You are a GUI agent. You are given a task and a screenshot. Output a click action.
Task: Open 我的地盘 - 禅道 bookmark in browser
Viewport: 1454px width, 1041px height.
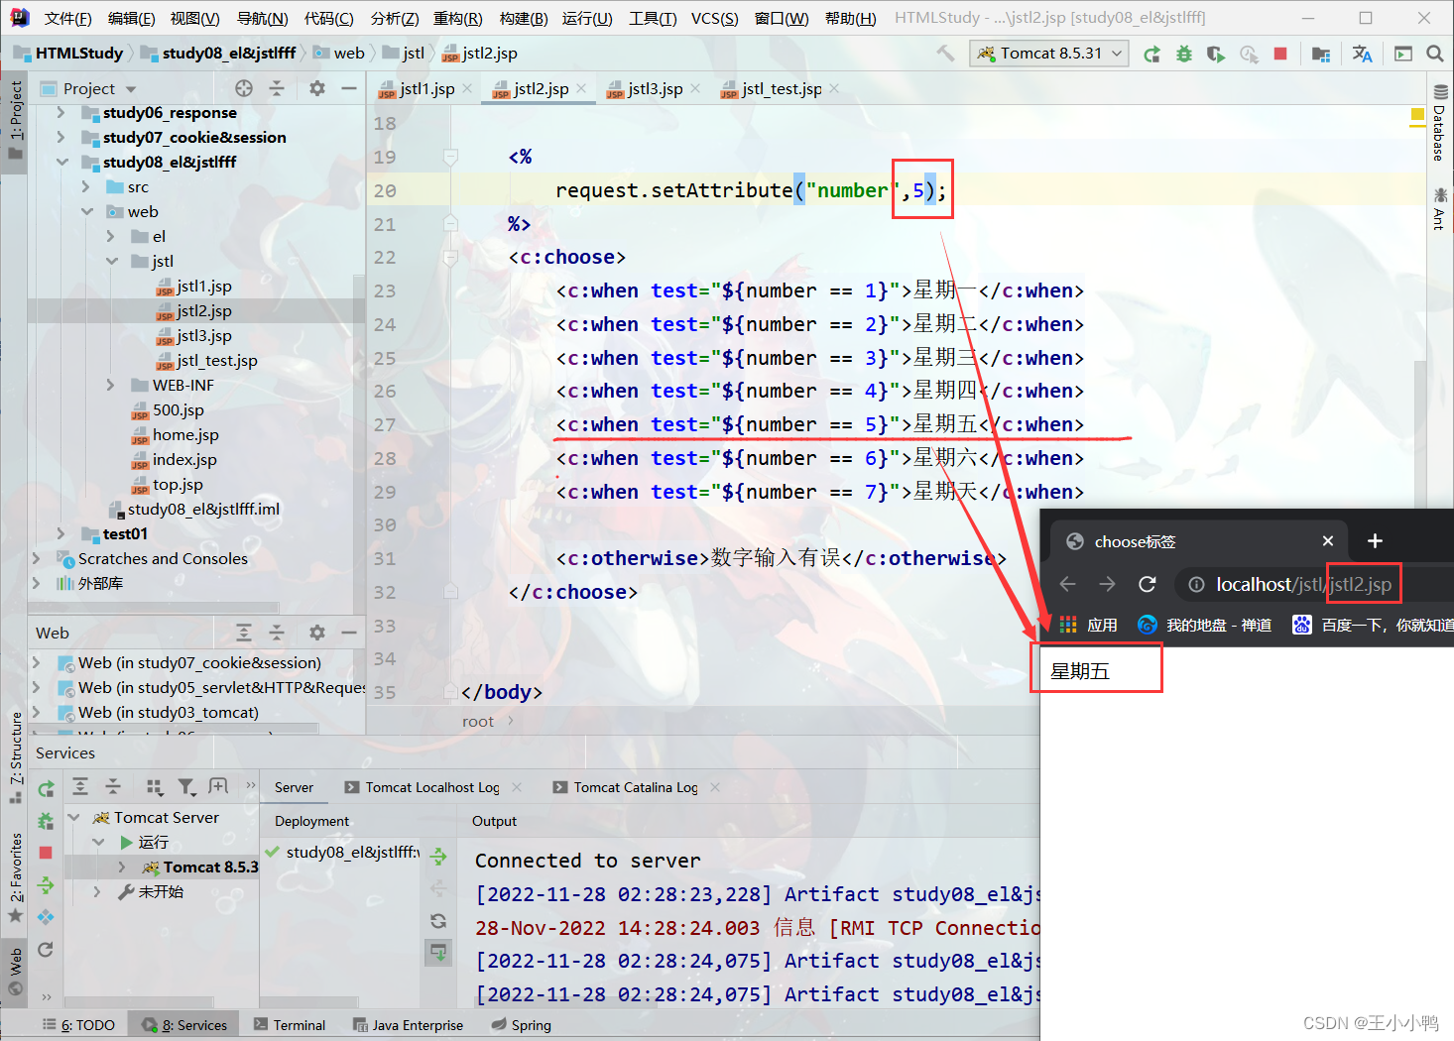(1205, 625)
